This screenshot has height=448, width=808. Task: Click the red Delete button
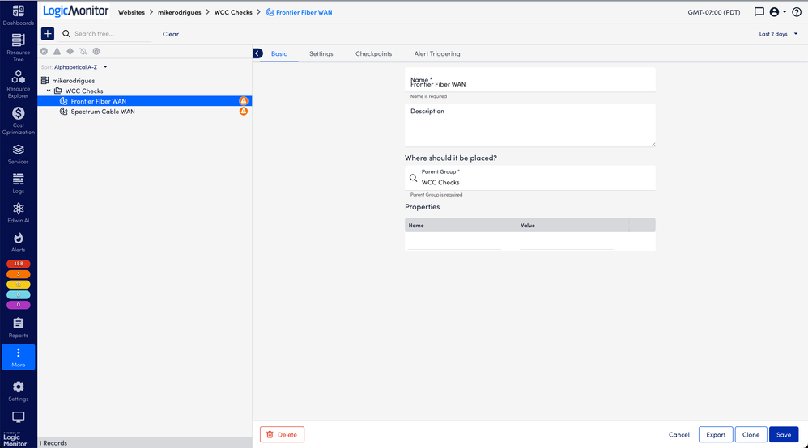coord(282,434)
